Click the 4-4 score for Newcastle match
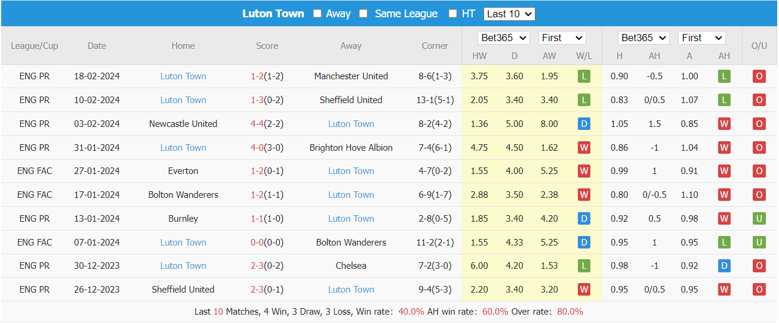This screenshot has width=779, height=323. click(257, 124)
